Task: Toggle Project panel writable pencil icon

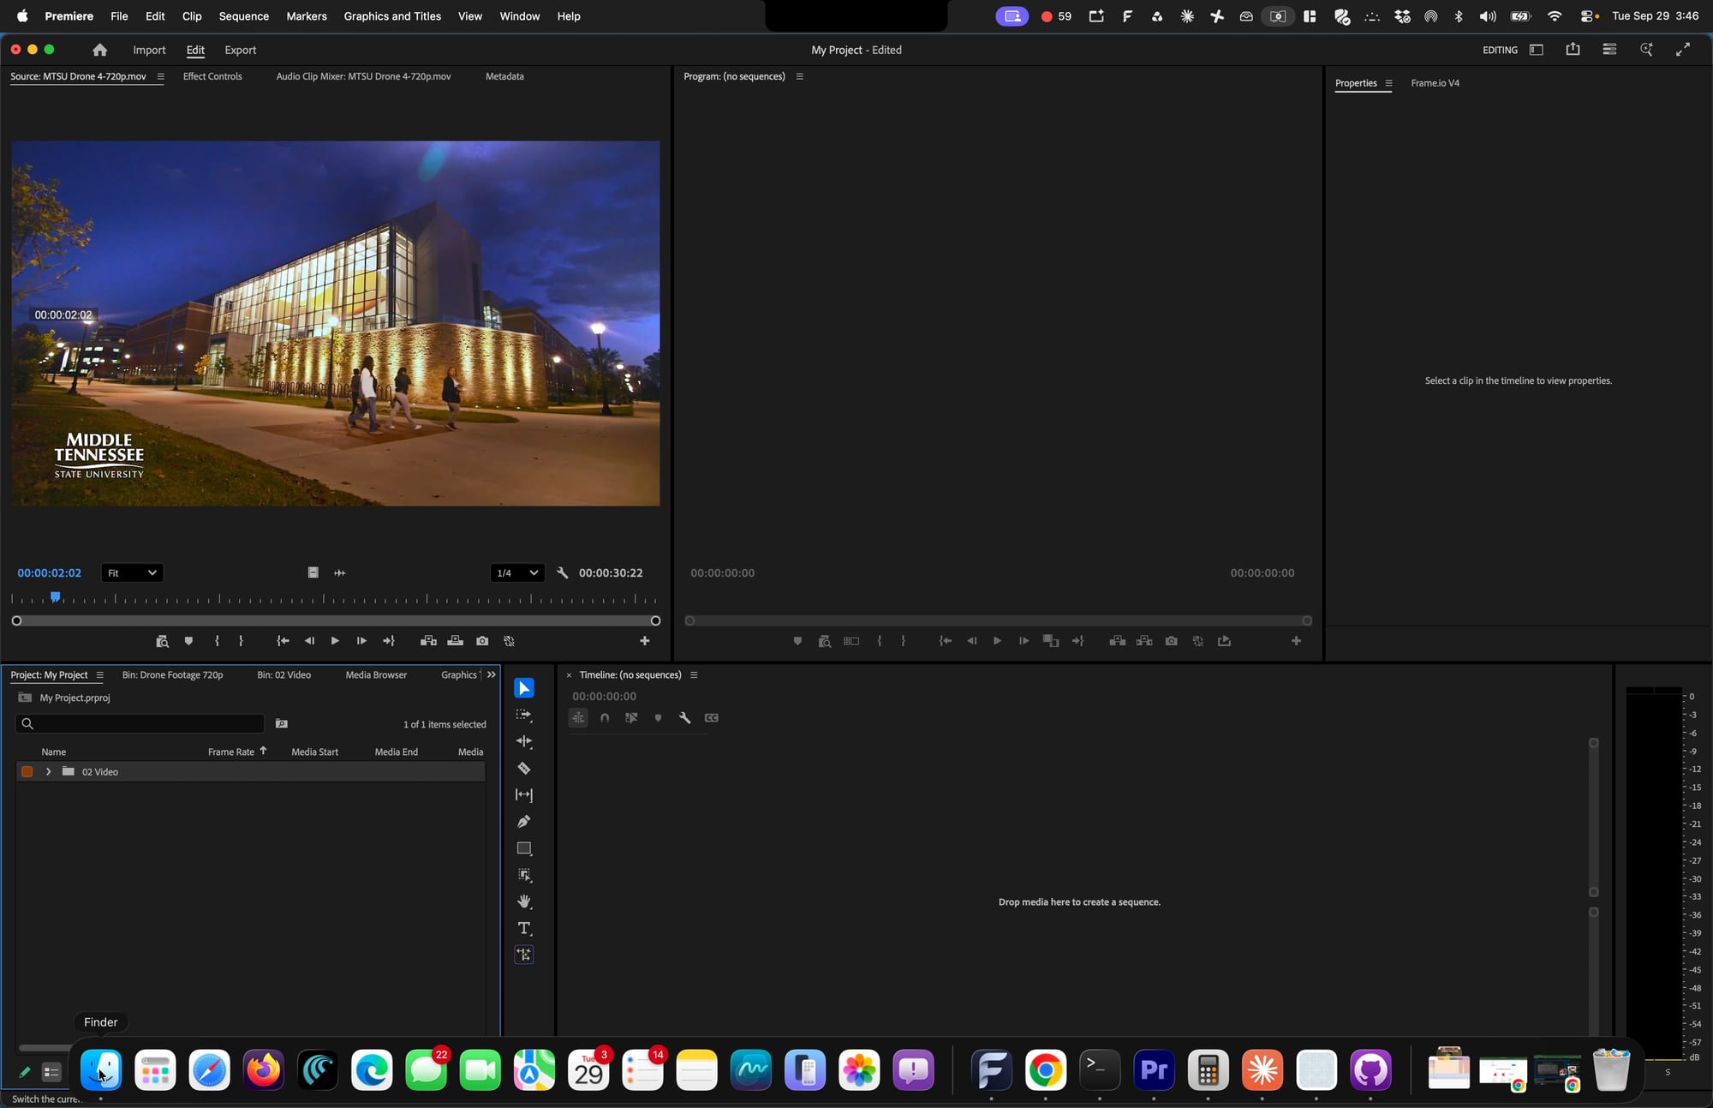Action: tap(25, 1071)
